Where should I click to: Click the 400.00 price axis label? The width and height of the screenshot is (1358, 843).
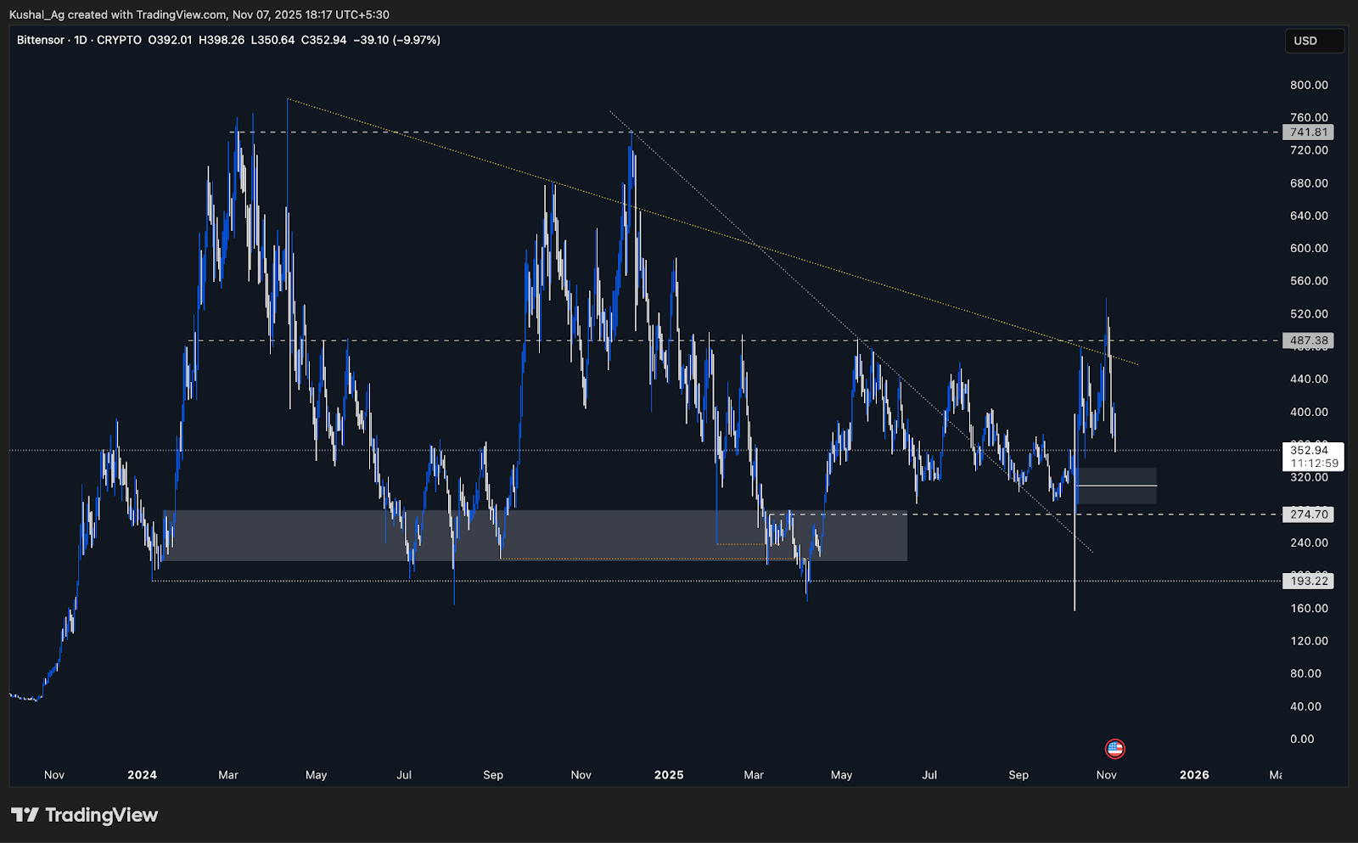pos(1309,412)
